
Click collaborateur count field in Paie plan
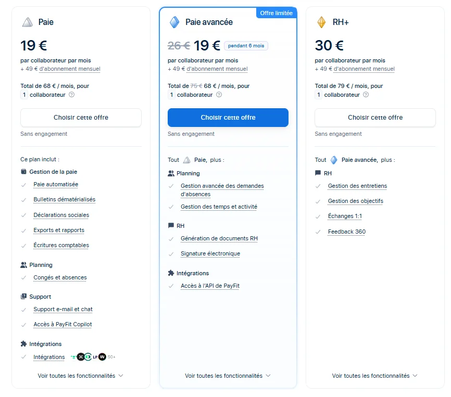click(24, 95)
